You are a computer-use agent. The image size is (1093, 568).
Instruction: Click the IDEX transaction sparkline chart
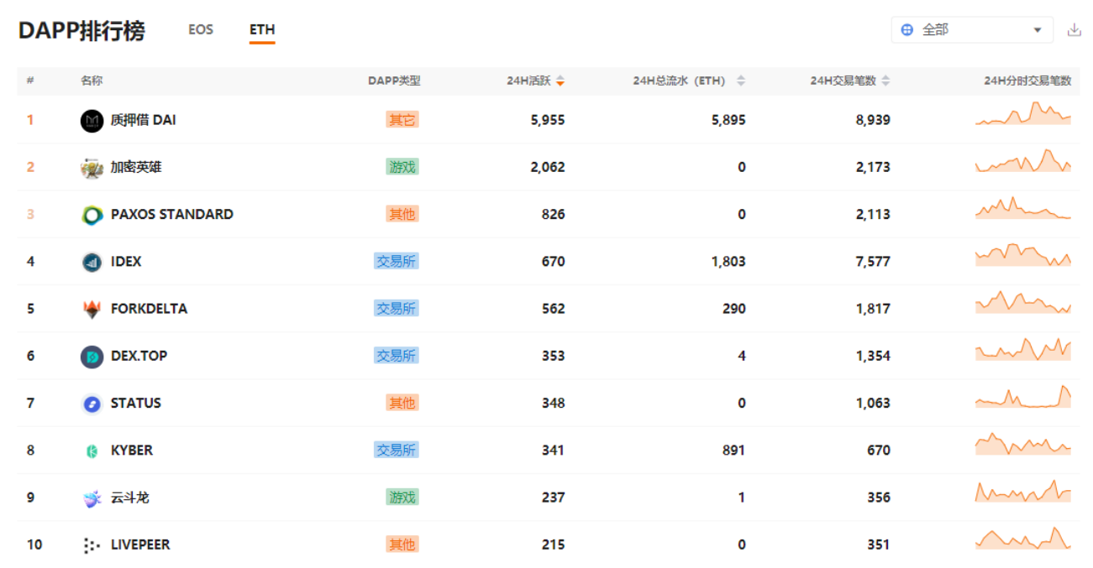pos(1023,255)
